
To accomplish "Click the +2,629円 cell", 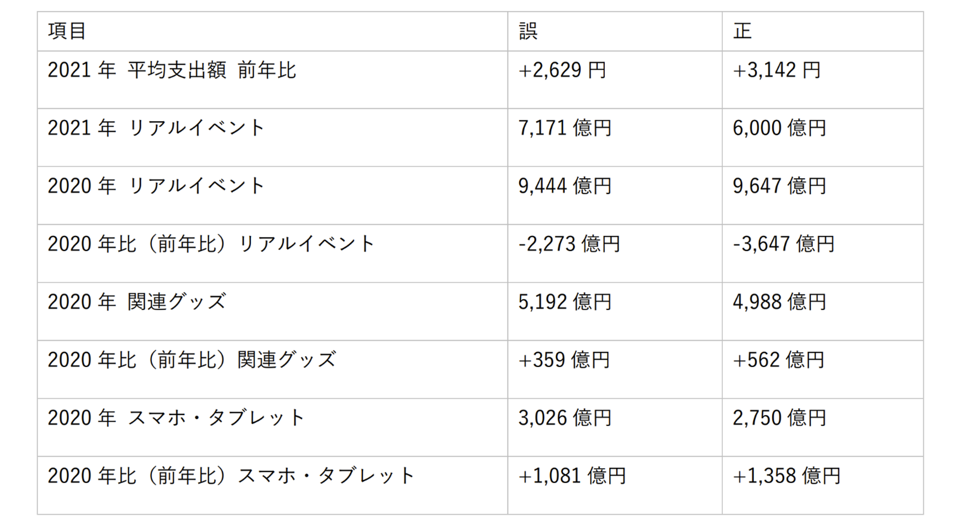I will pyautogui.click(x=562, y=70).
